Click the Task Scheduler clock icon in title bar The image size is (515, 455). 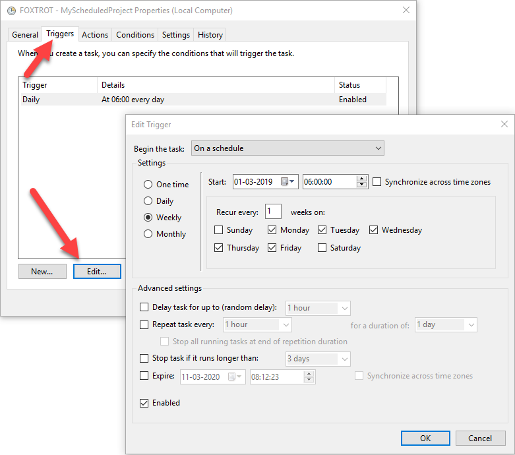click(x=11, y=11)
